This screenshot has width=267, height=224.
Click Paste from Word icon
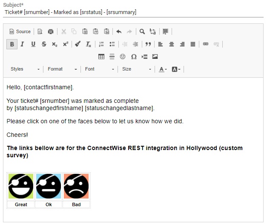[x=106, y=31]
